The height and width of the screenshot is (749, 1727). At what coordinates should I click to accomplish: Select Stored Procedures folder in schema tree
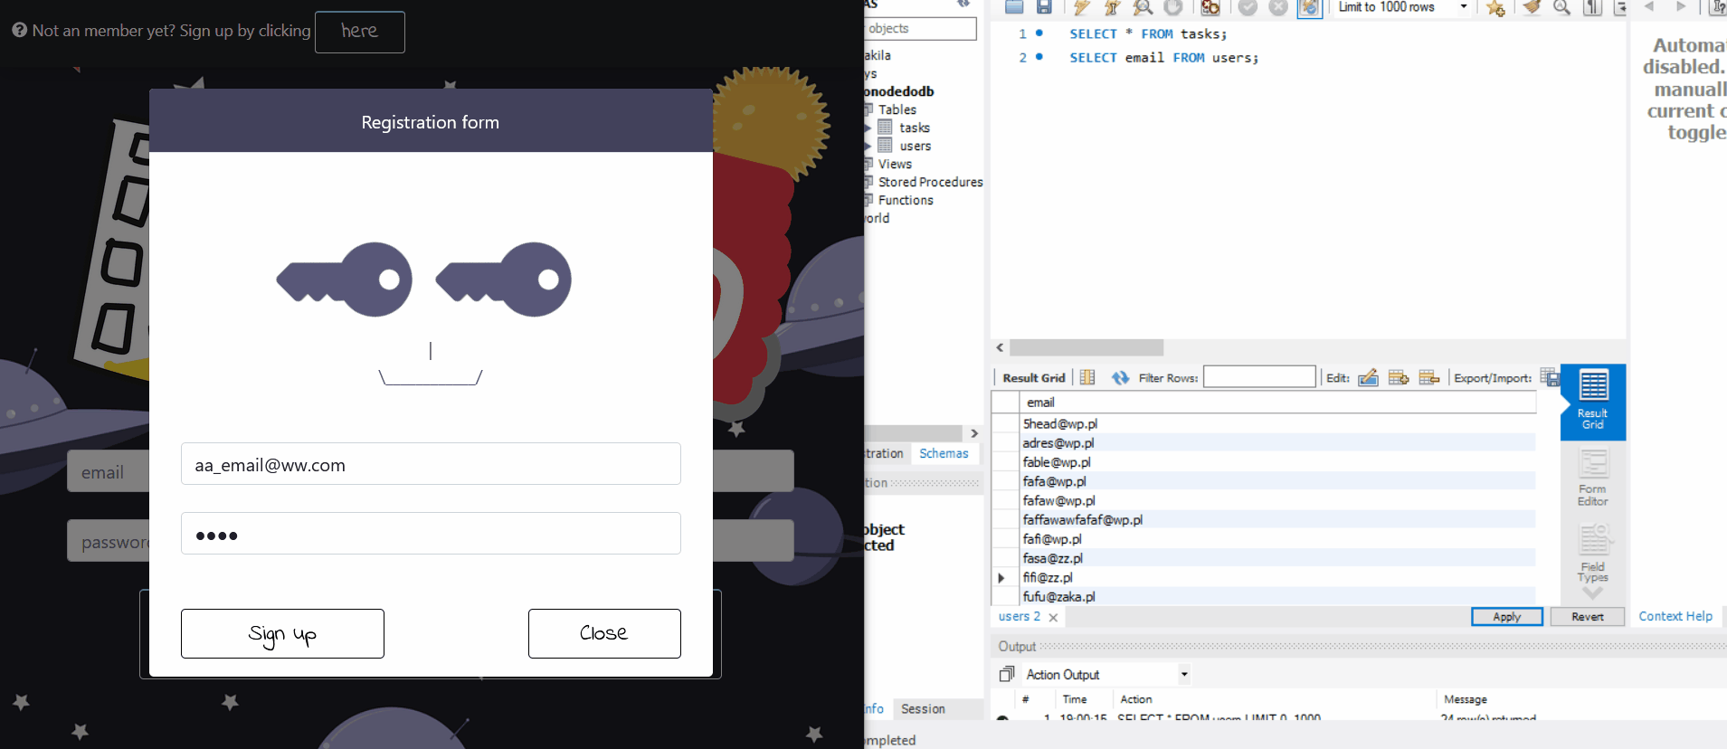(930, 182)
